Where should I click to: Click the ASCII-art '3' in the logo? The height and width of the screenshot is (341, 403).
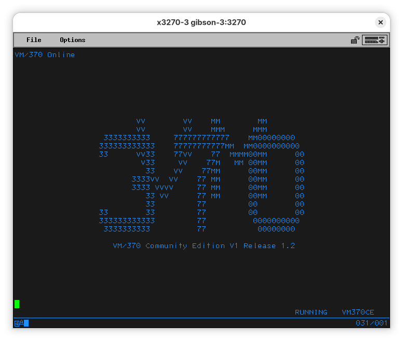[x=127, y=221]
